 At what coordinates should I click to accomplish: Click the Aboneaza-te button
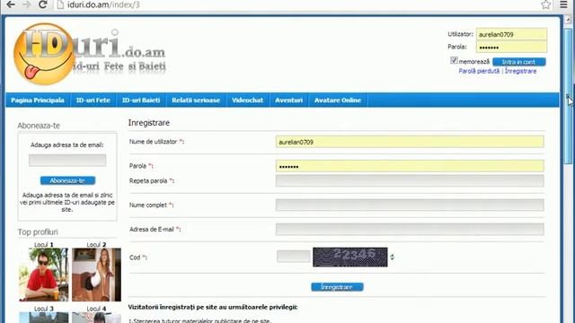point(68,180)
